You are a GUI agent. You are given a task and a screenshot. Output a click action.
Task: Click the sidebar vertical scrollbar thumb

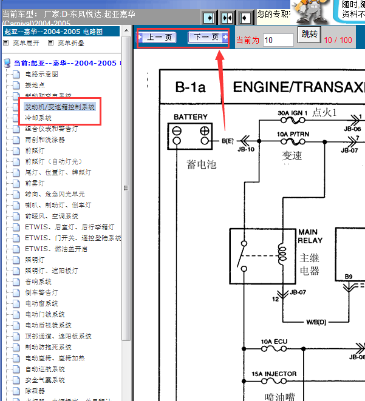coord(126,188)
